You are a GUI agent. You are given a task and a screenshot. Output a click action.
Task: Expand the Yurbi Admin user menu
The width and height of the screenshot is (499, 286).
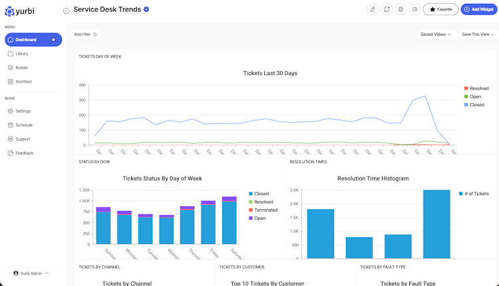pyautogui.click(x=31, y=273)
